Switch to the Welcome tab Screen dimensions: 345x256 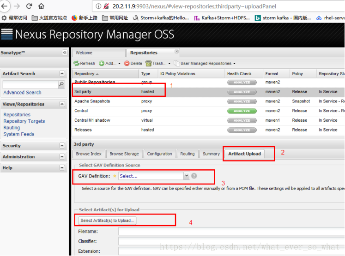(x=98, y=53)
